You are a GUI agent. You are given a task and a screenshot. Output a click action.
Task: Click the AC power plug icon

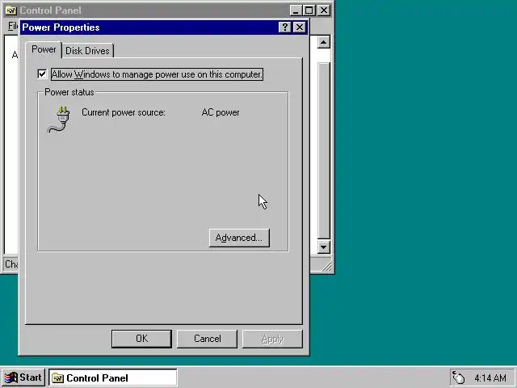pyautogui.click(x=59, y=120)
